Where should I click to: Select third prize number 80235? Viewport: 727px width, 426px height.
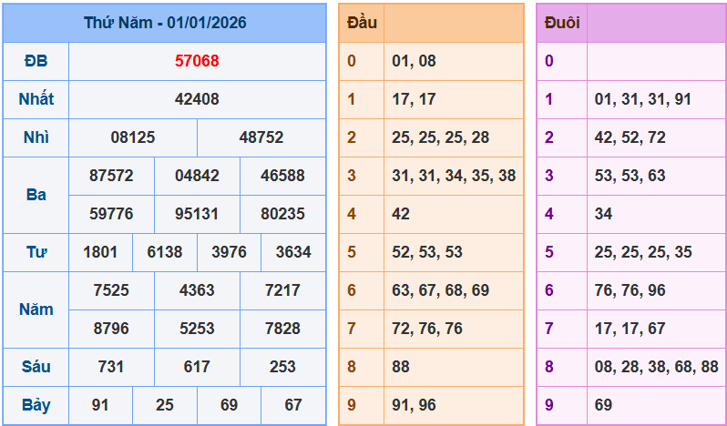point(282,214)
